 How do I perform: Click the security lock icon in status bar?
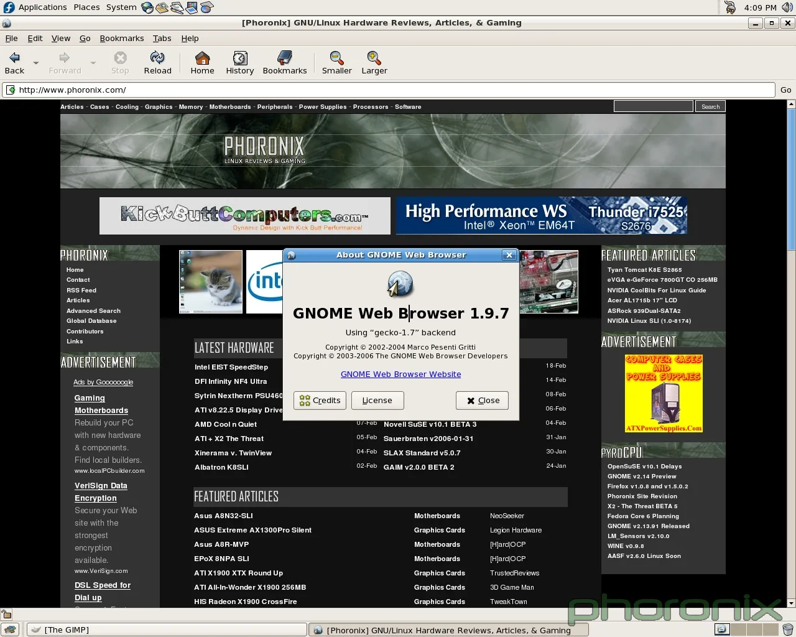click(7, 615)
